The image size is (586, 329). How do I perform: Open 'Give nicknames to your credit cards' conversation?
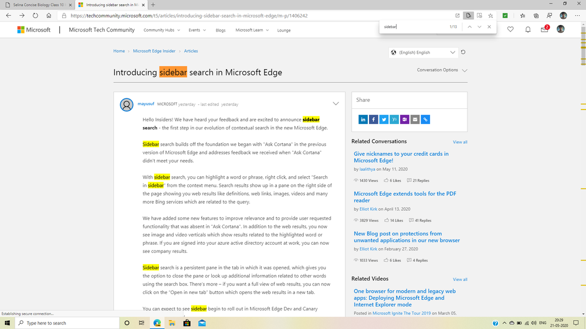(x=401, y=157)
